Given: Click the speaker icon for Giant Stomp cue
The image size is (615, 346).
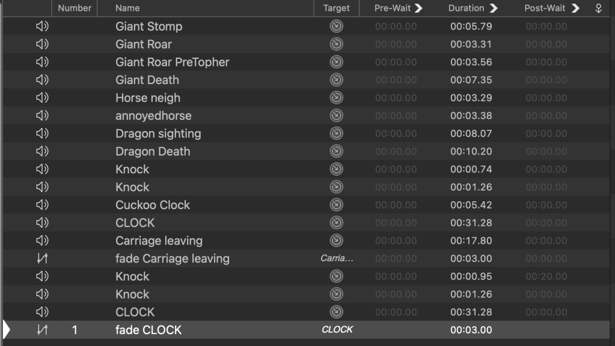Looking at the screenshot, I should pos(42,26).
